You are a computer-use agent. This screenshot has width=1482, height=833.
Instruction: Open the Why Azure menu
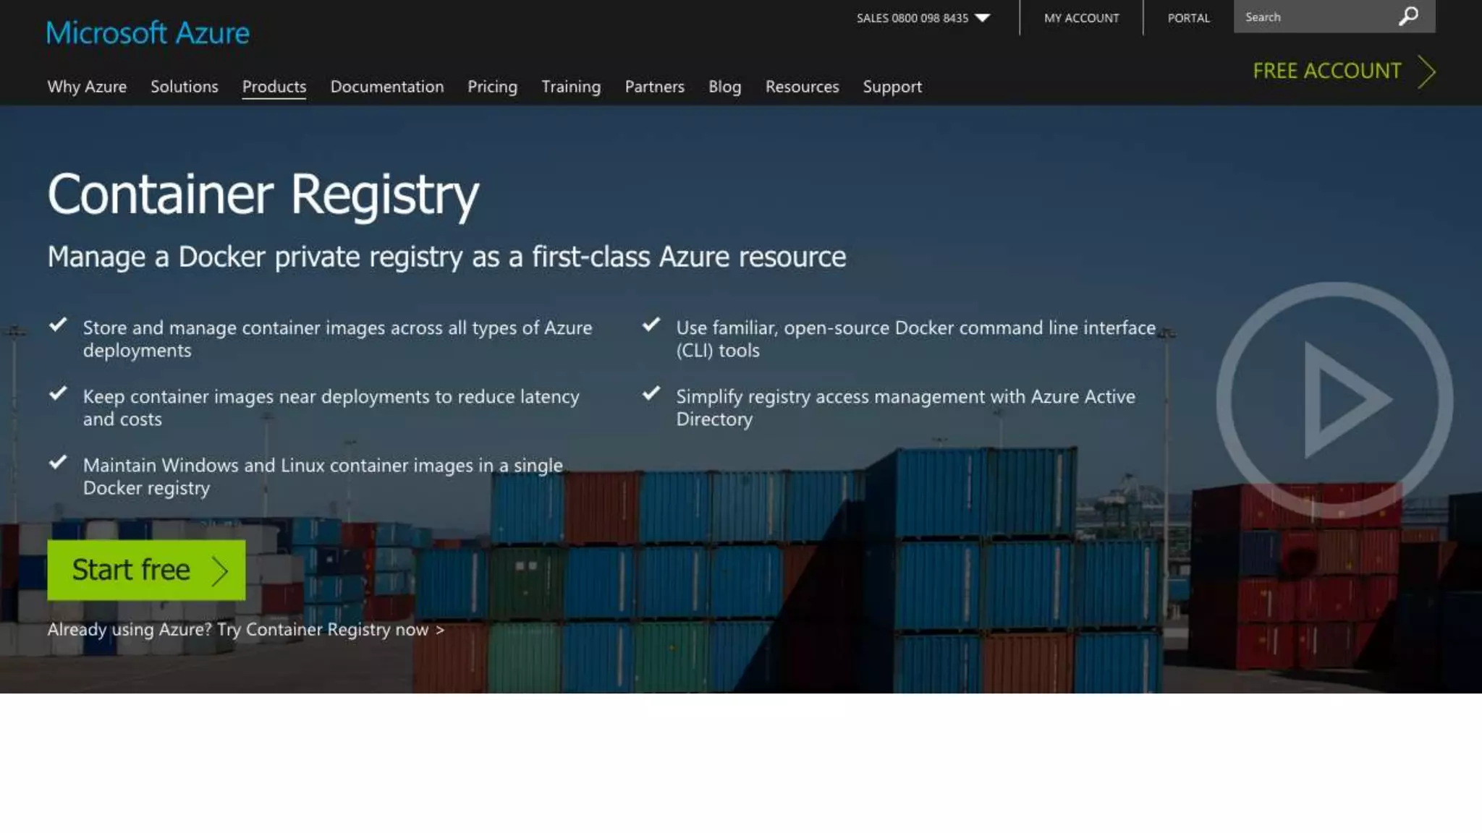(x=87, y=87)
